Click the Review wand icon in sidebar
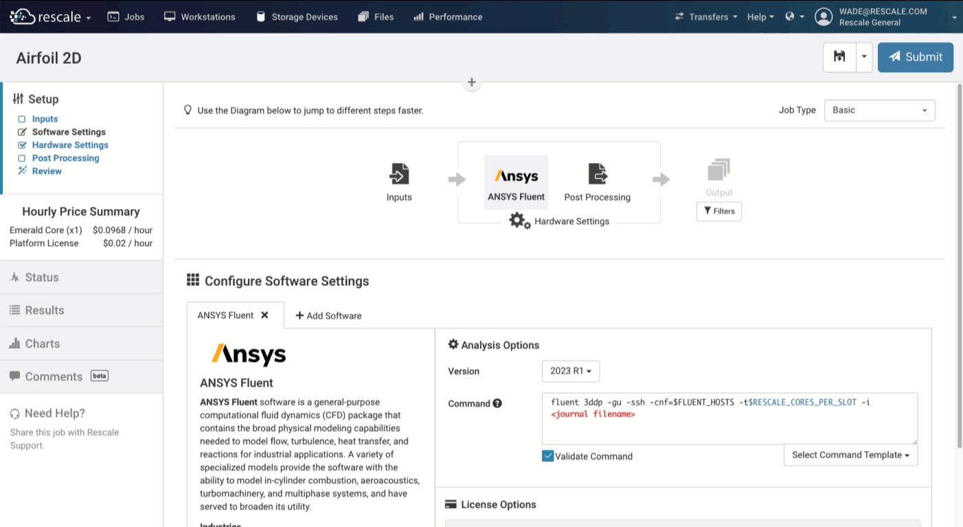The width and height of the screenshot is (963, 527). 22,171
